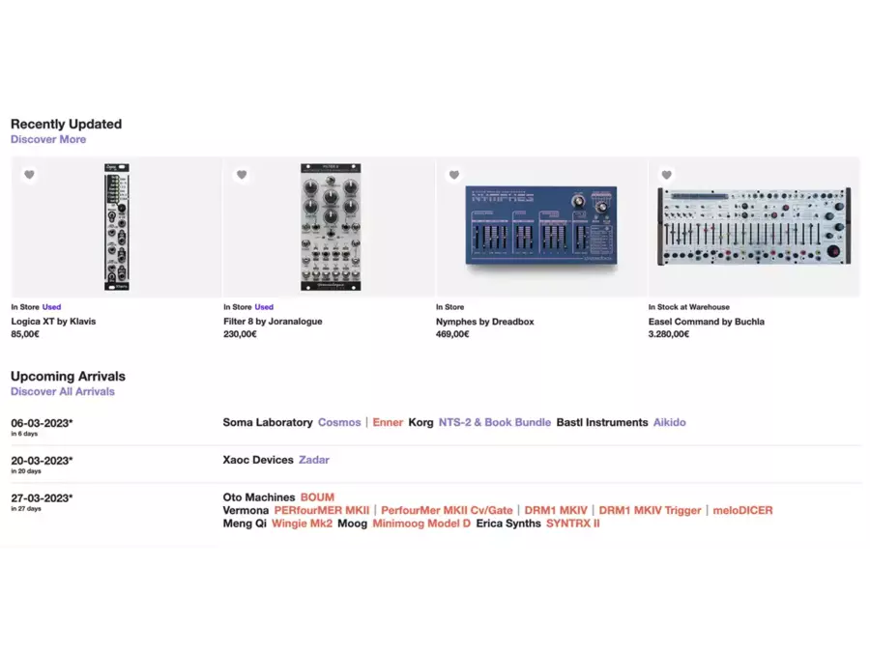Favorite the Filter 8 by Joranalogue product
This screenshot has height=652, width=870.
pos(242,175)
